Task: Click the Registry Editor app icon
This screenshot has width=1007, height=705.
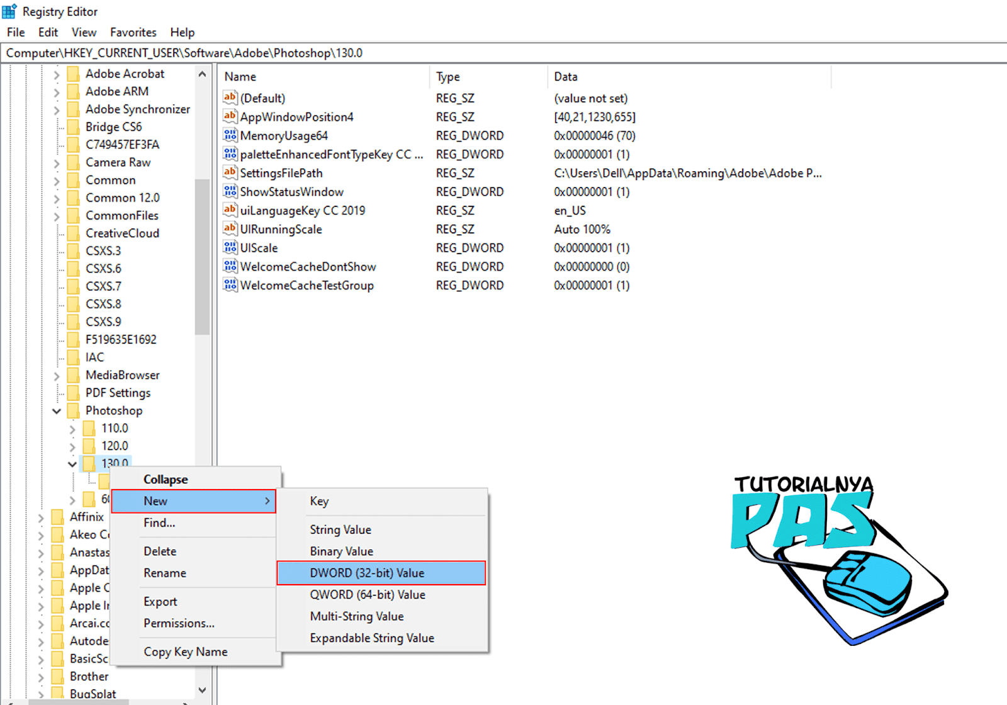Action: tap(9, 11)
